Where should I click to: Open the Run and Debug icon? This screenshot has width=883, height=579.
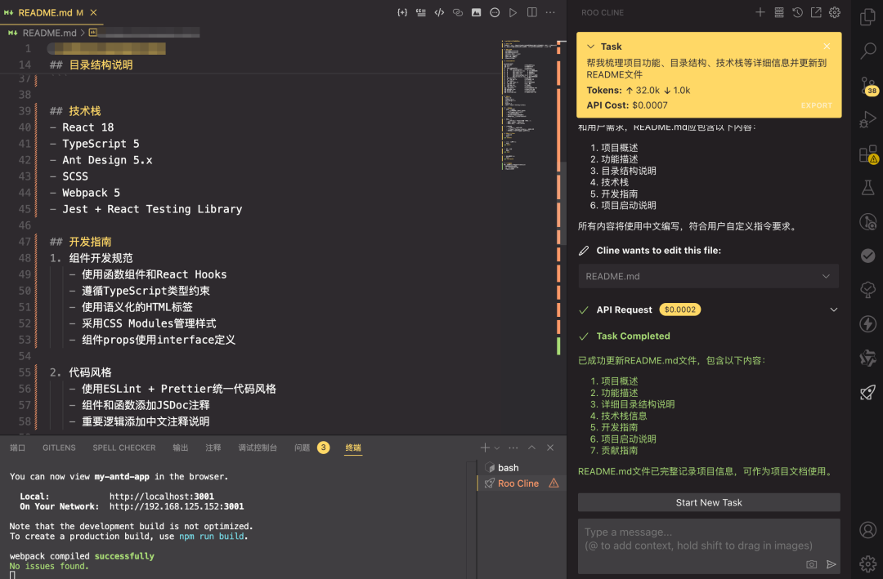(867, 119)
